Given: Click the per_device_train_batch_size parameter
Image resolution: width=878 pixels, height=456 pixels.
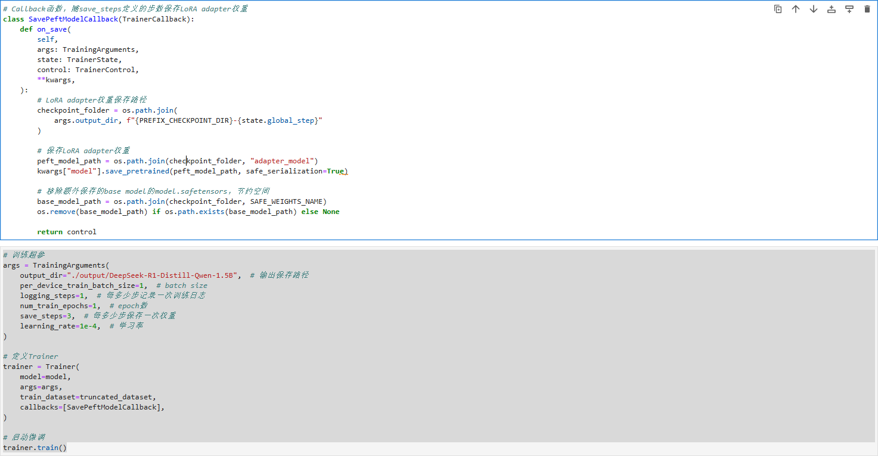Looking at the screenshot, I should click(77, 286).
